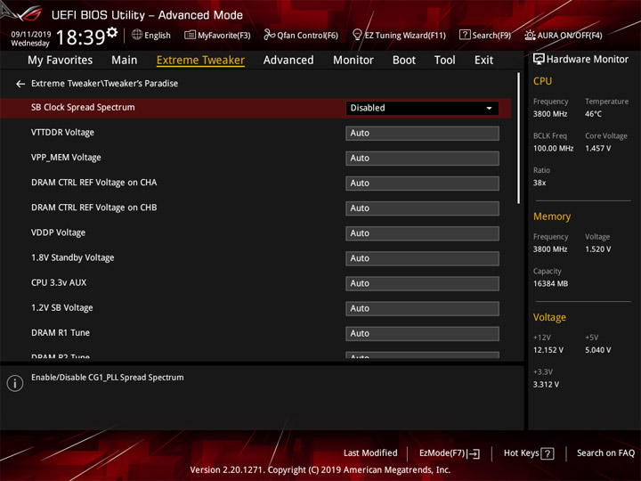
Task: Click the MyFavorite list icon
Action: (x=190, y=35)
